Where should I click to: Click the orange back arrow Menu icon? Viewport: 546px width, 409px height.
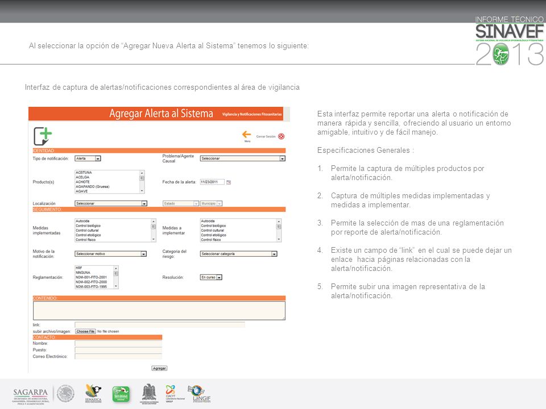246,135
